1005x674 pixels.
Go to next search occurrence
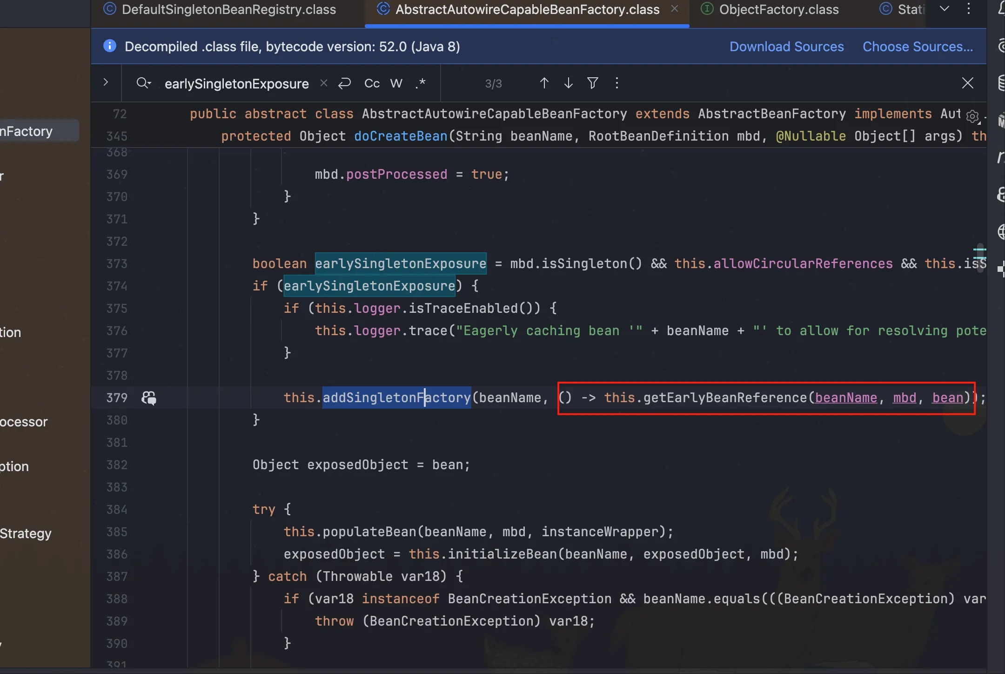coord(568,83)
